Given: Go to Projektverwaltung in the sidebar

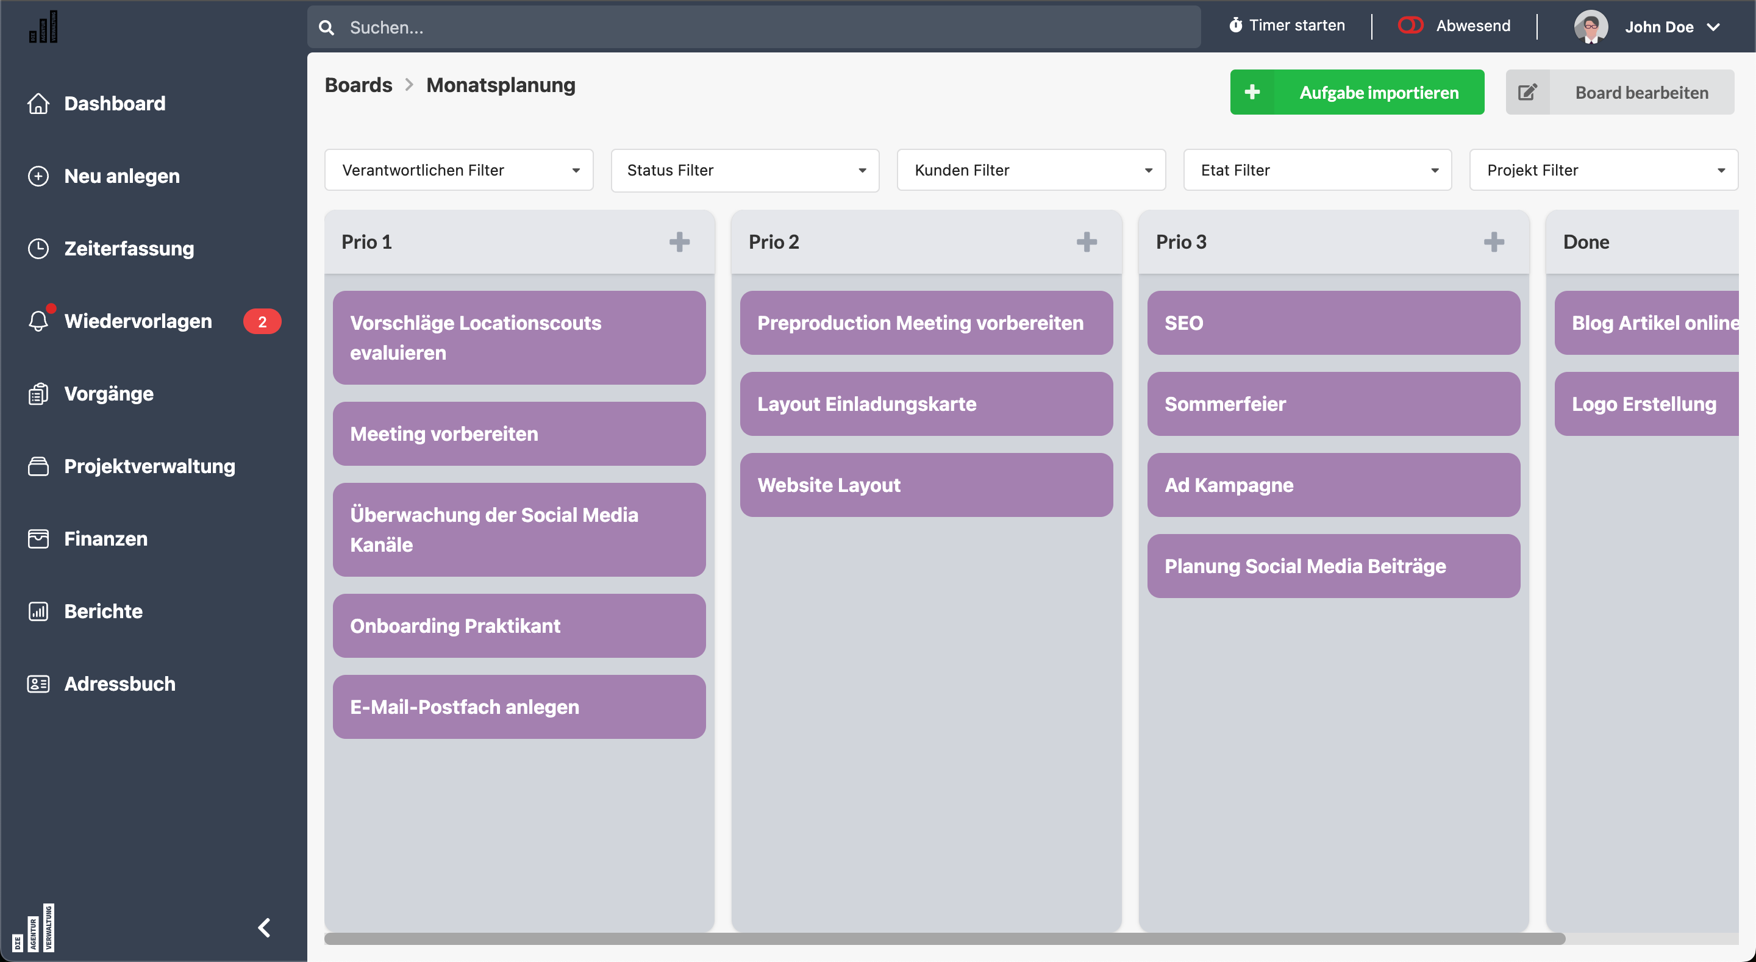Looking at the screenshot, I should [149, 466].
